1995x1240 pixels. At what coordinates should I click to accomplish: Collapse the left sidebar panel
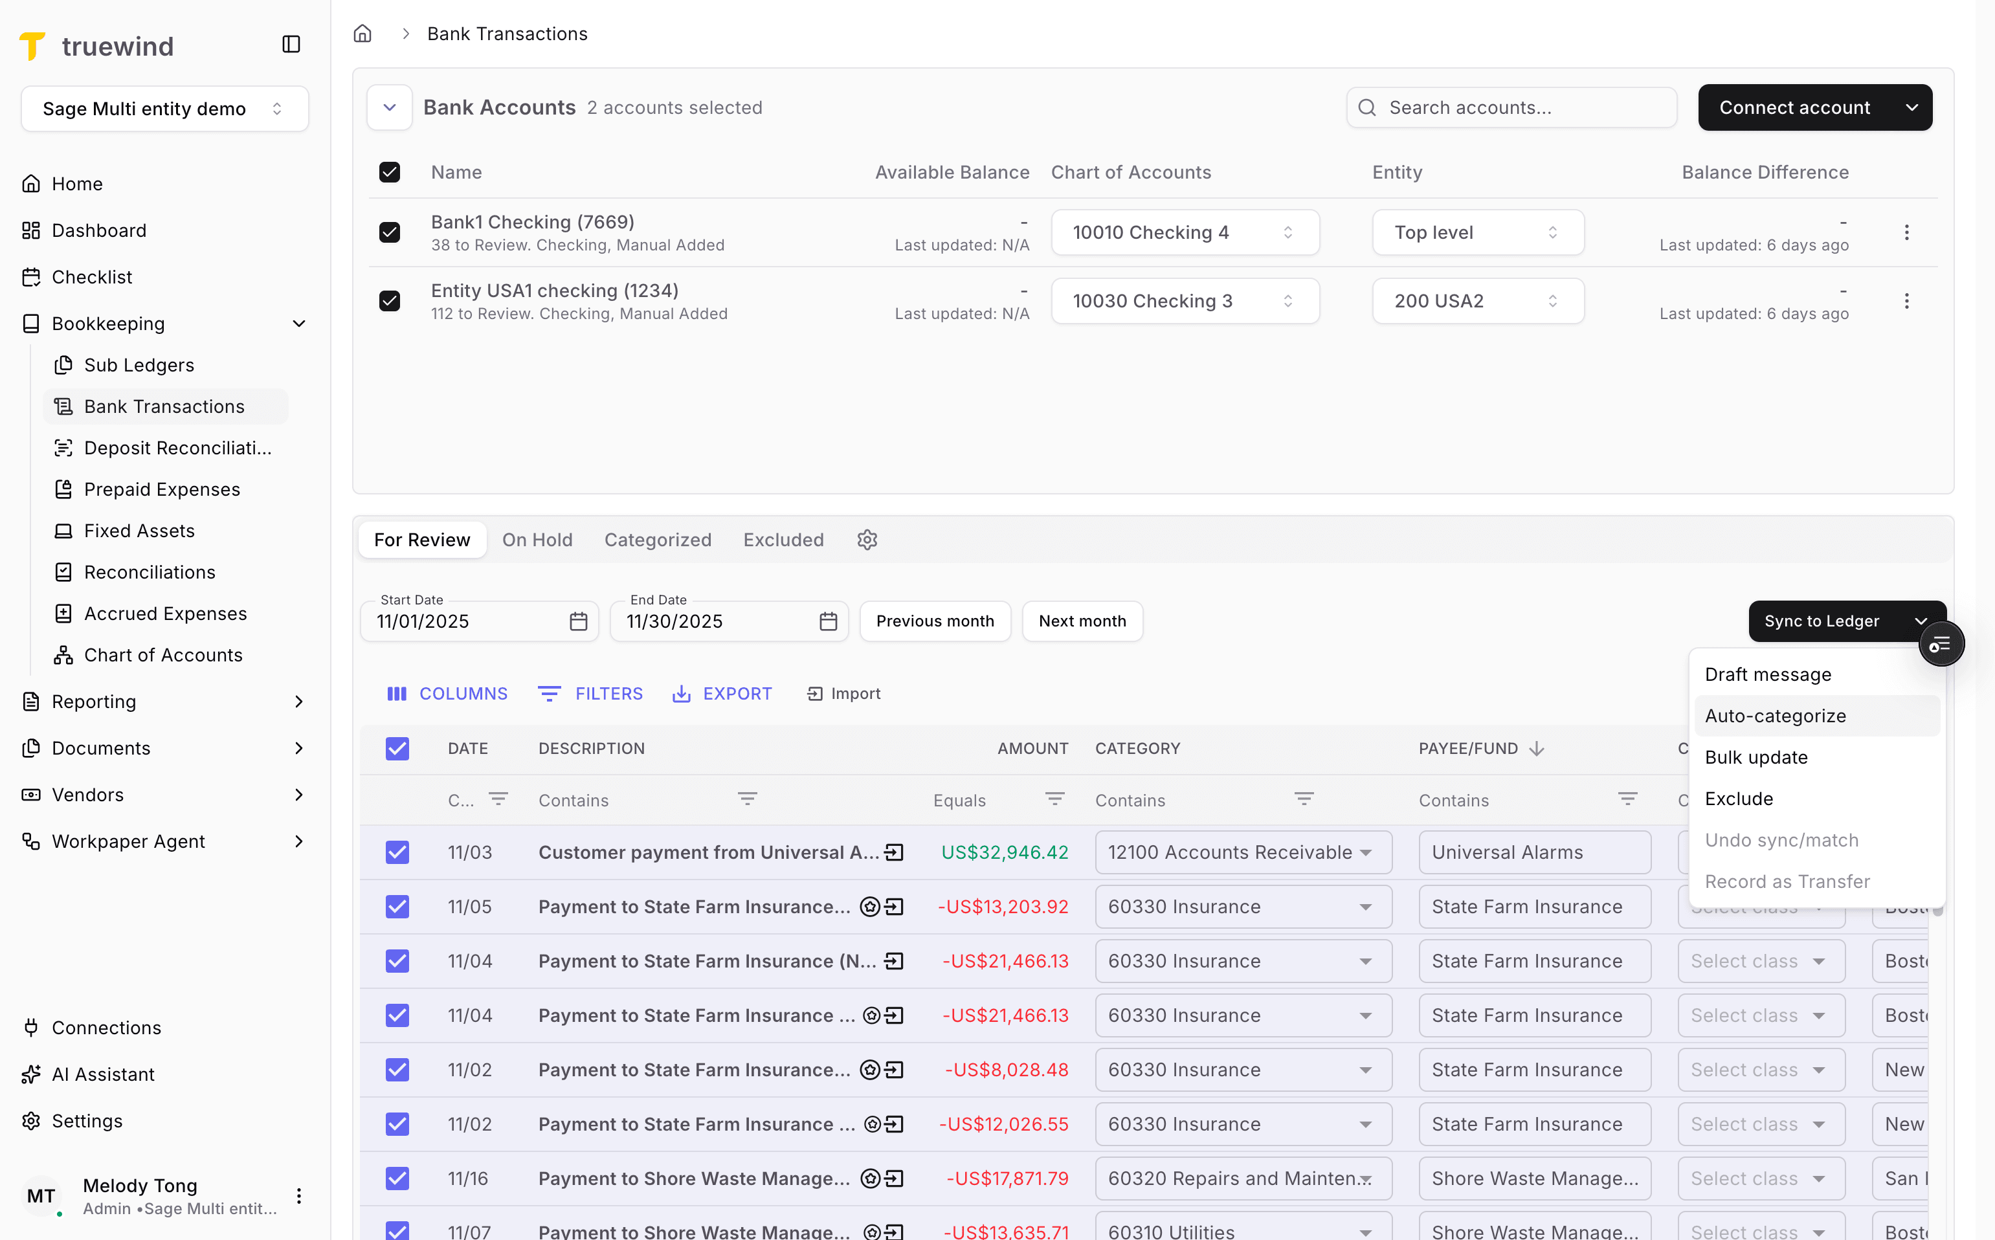point(291,43)
